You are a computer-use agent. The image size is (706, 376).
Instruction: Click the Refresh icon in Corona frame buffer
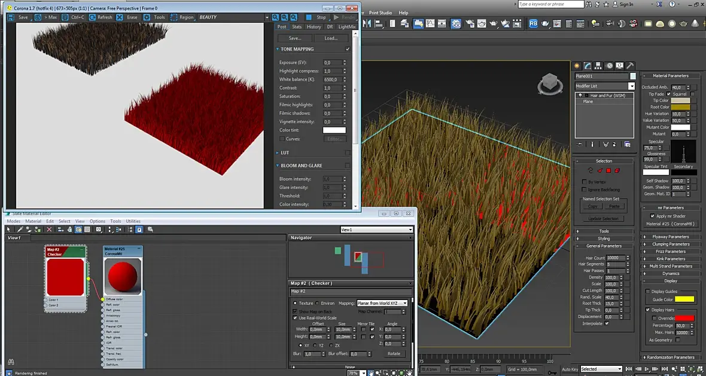click(x=93, y=17)
